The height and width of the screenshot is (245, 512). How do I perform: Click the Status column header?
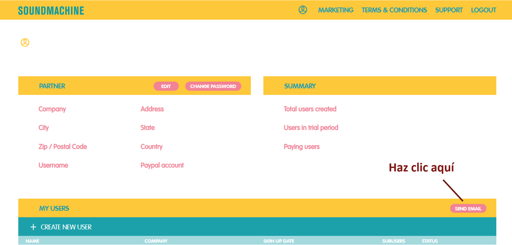tap(430, 241)
